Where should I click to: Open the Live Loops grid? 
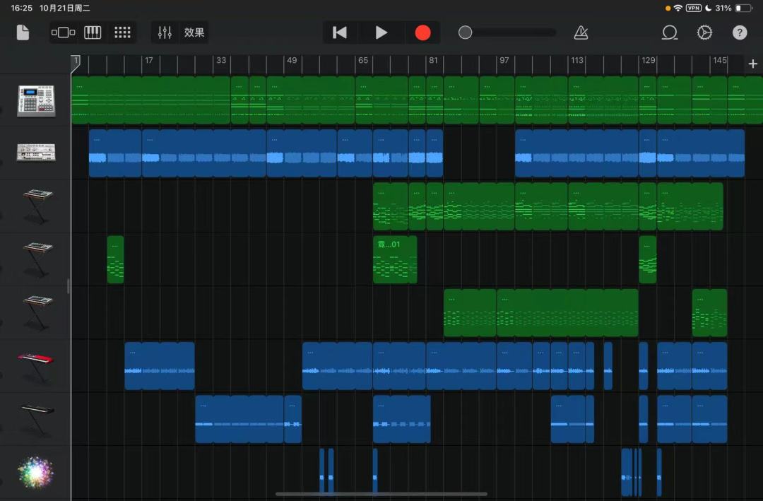tap(122, 33)
